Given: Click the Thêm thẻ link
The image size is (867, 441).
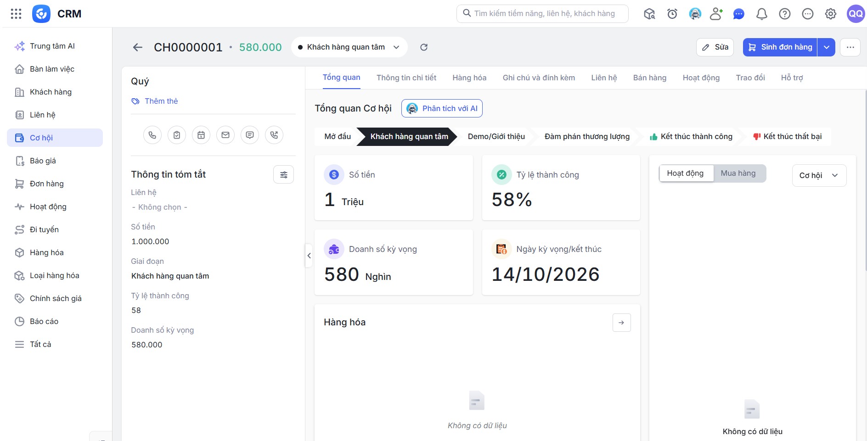Looking at the screenshot, I should click(155, 101).
